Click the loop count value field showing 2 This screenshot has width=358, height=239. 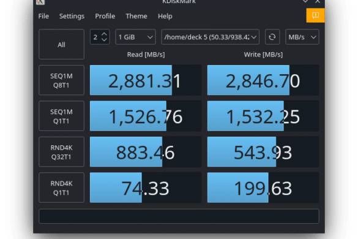click(95, 37)
